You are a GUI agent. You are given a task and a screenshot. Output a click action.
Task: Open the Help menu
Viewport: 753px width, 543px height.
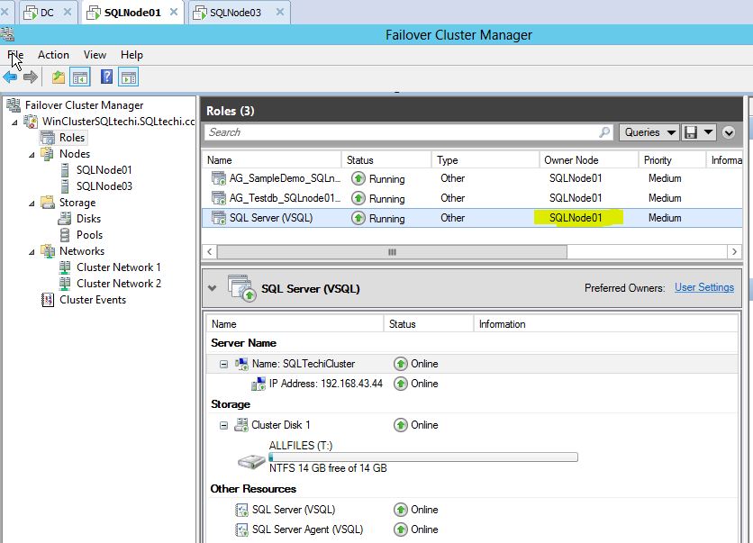(x=132, y=55)
